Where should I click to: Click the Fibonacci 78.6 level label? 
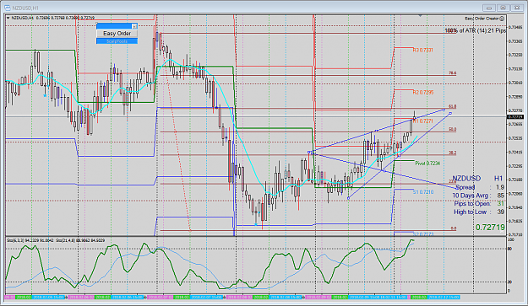[453, 72]
